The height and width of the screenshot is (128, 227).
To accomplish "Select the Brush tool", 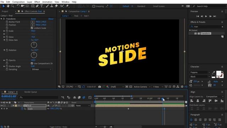I will (x=47, y=6).
